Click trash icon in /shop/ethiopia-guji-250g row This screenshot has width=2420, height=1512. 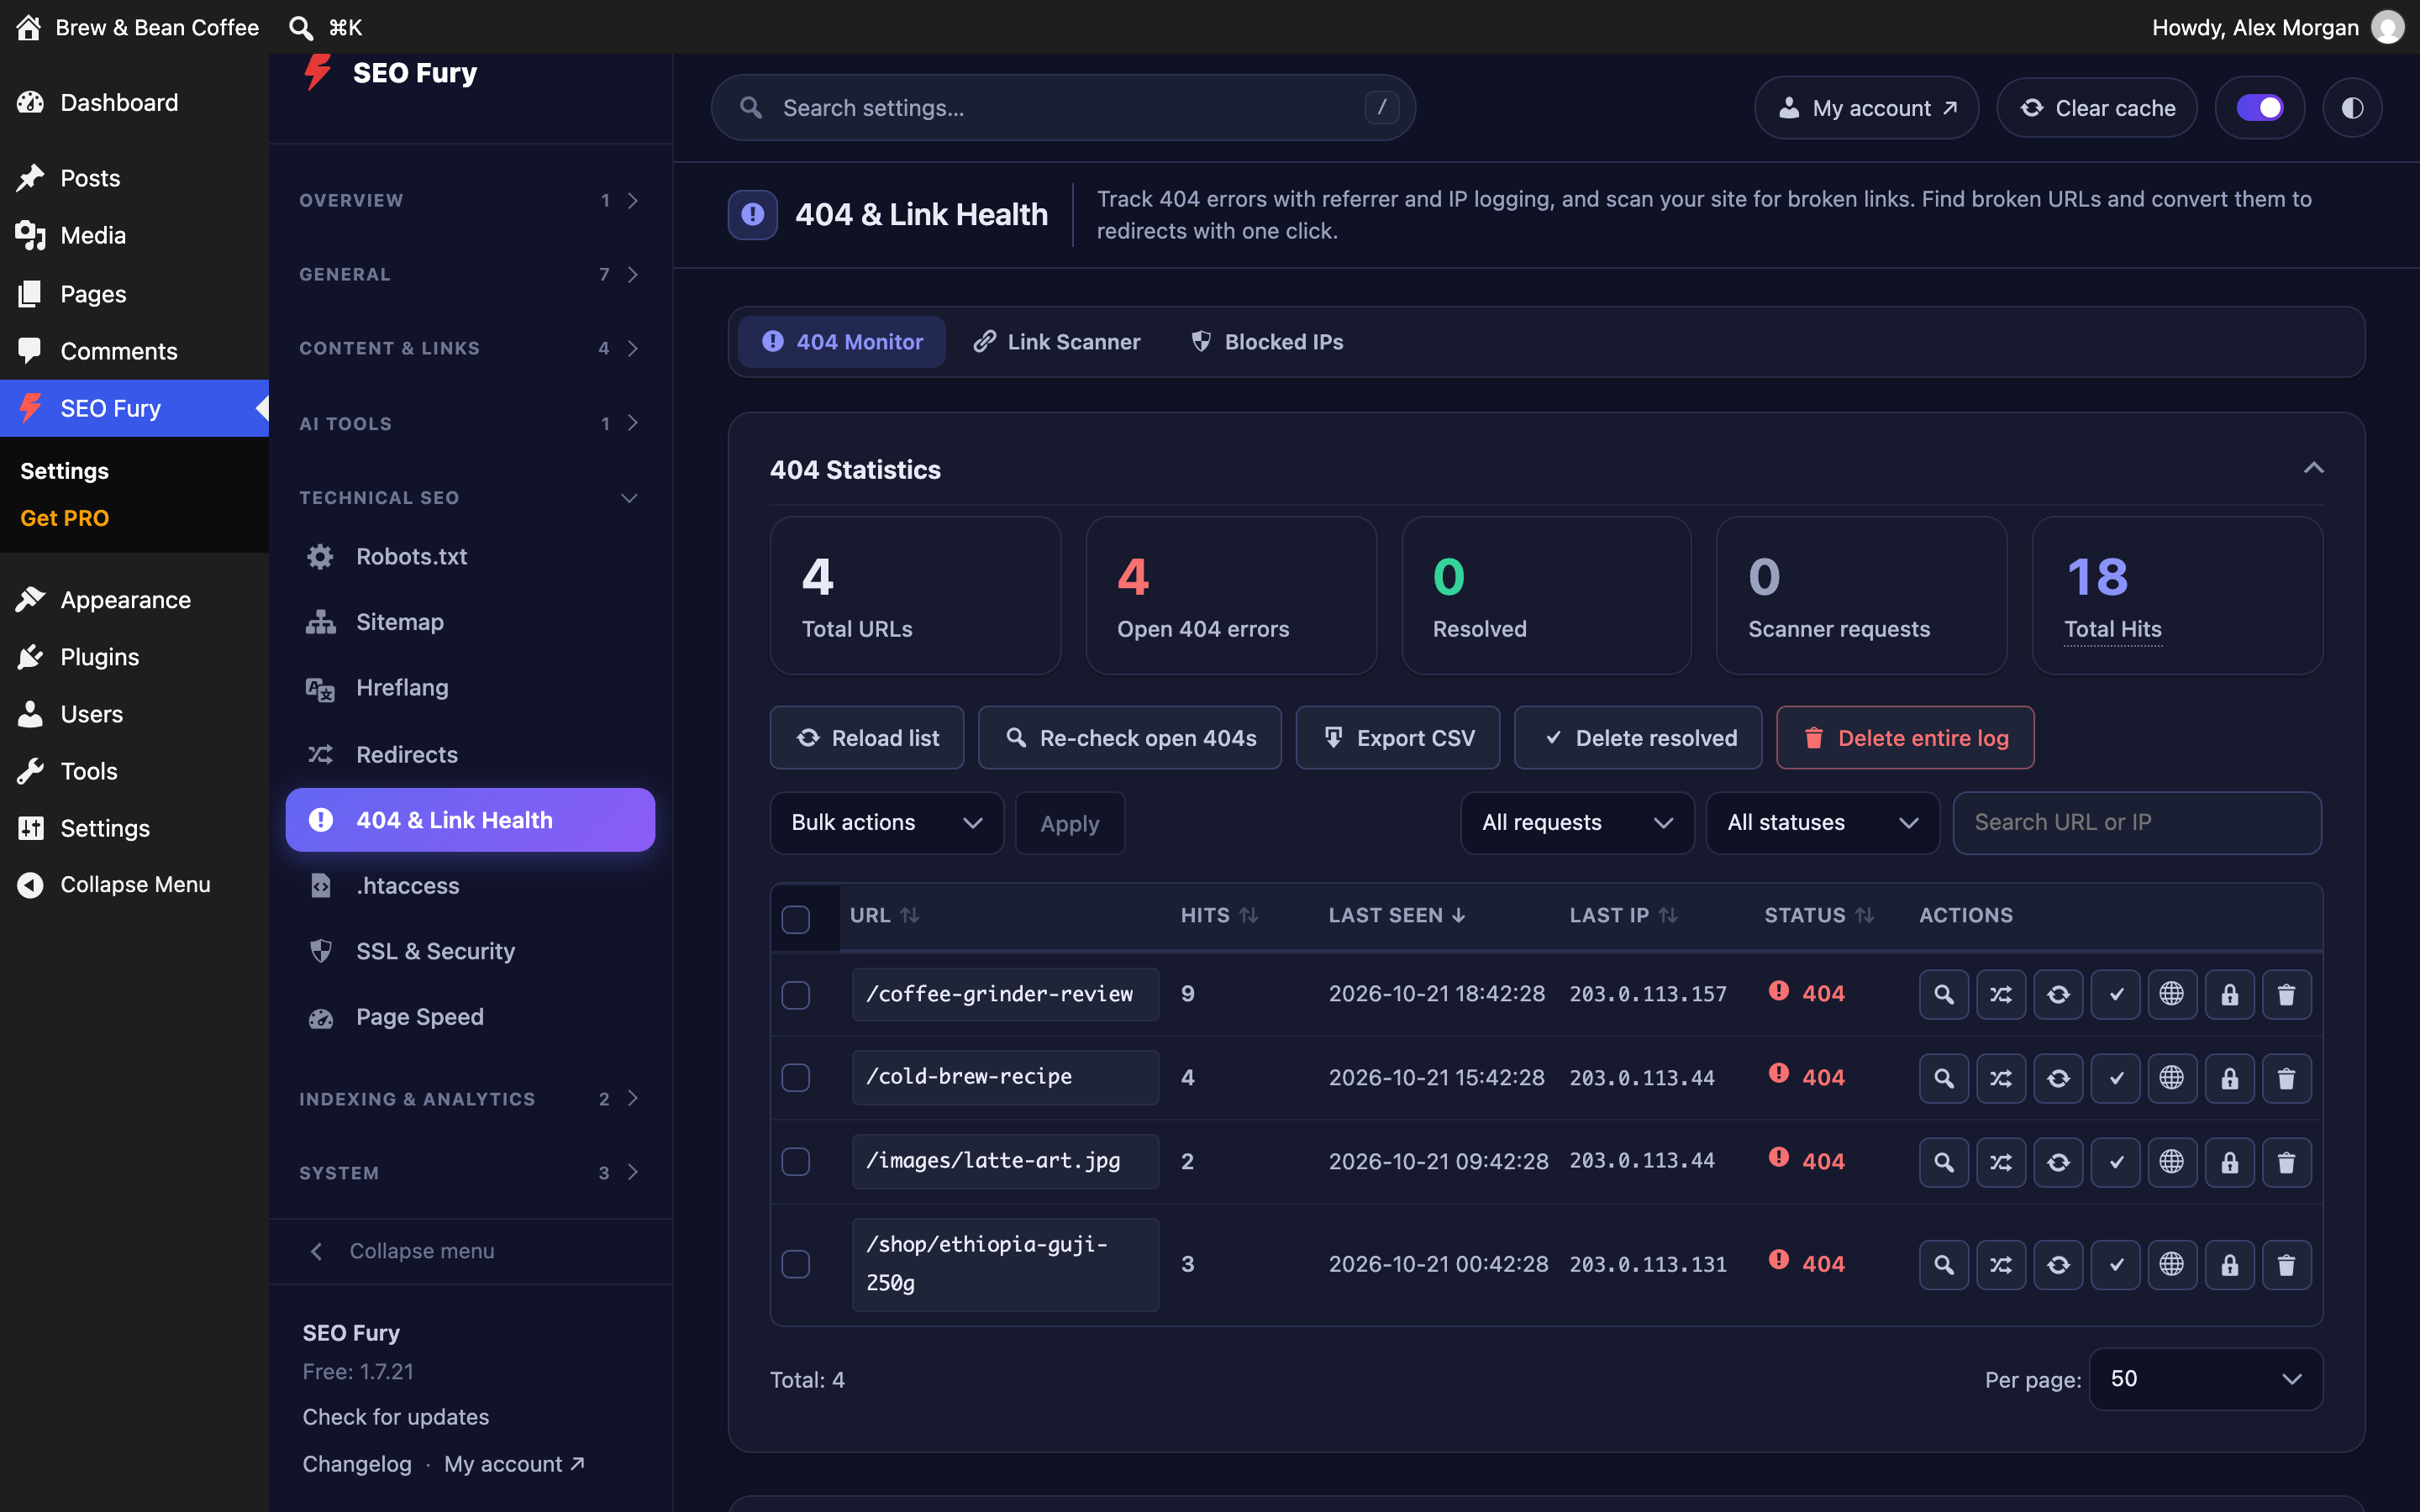click(x=2286, y=1264)
